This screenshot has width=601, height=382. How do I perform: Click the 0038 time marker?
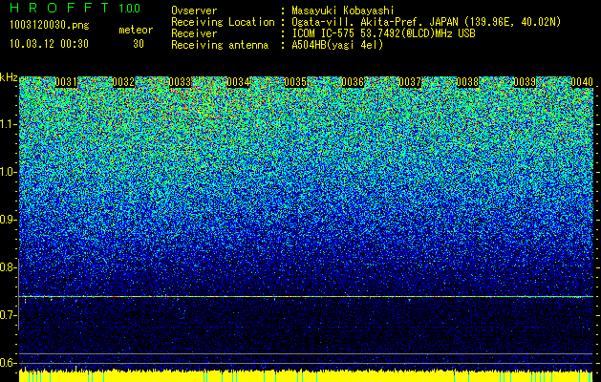(x=467, y=82)
